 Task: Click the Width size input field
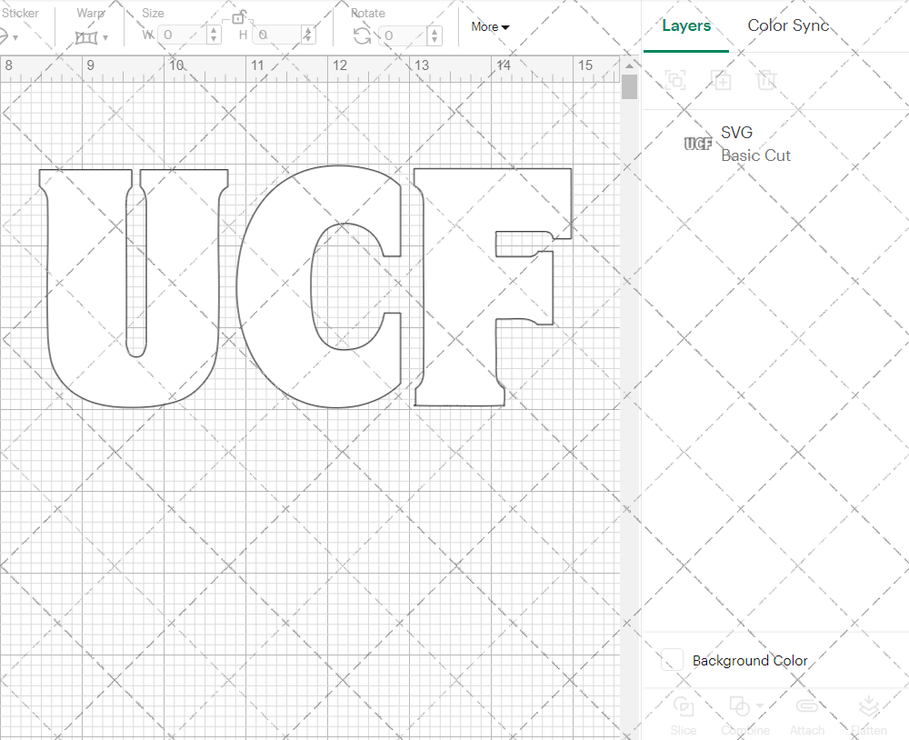[182, 35]
